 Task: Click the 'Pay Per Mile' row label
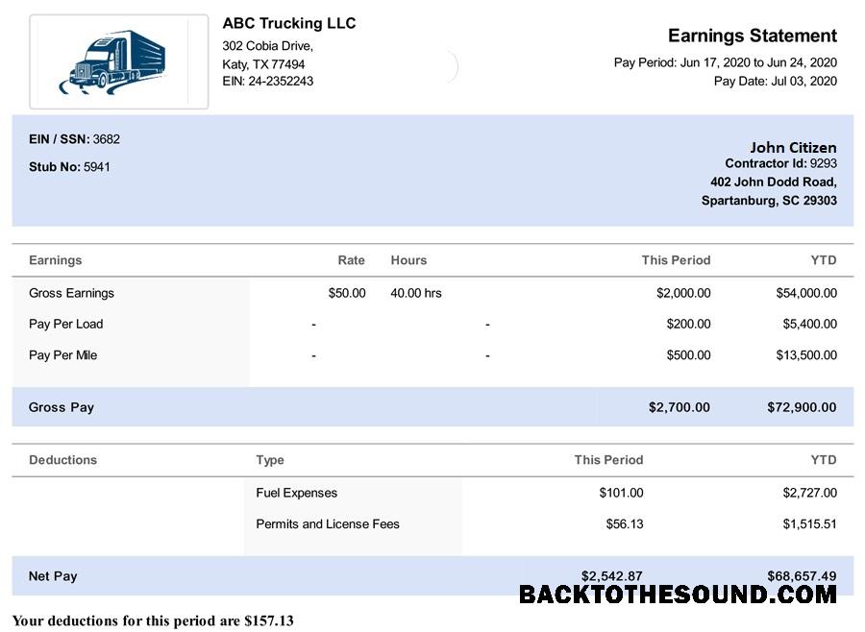pyautogui.click(x=62, y=355)
